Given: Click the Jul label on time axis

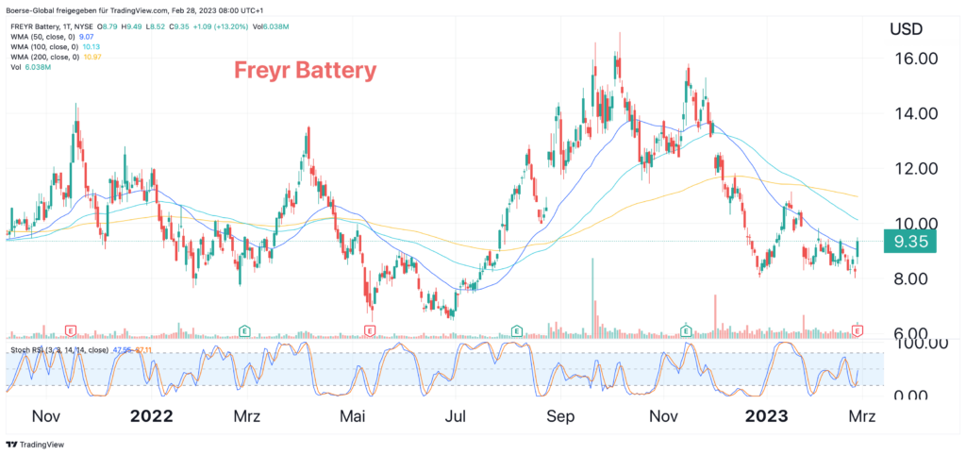Looking at the screenshot, I should pos(455,416).
